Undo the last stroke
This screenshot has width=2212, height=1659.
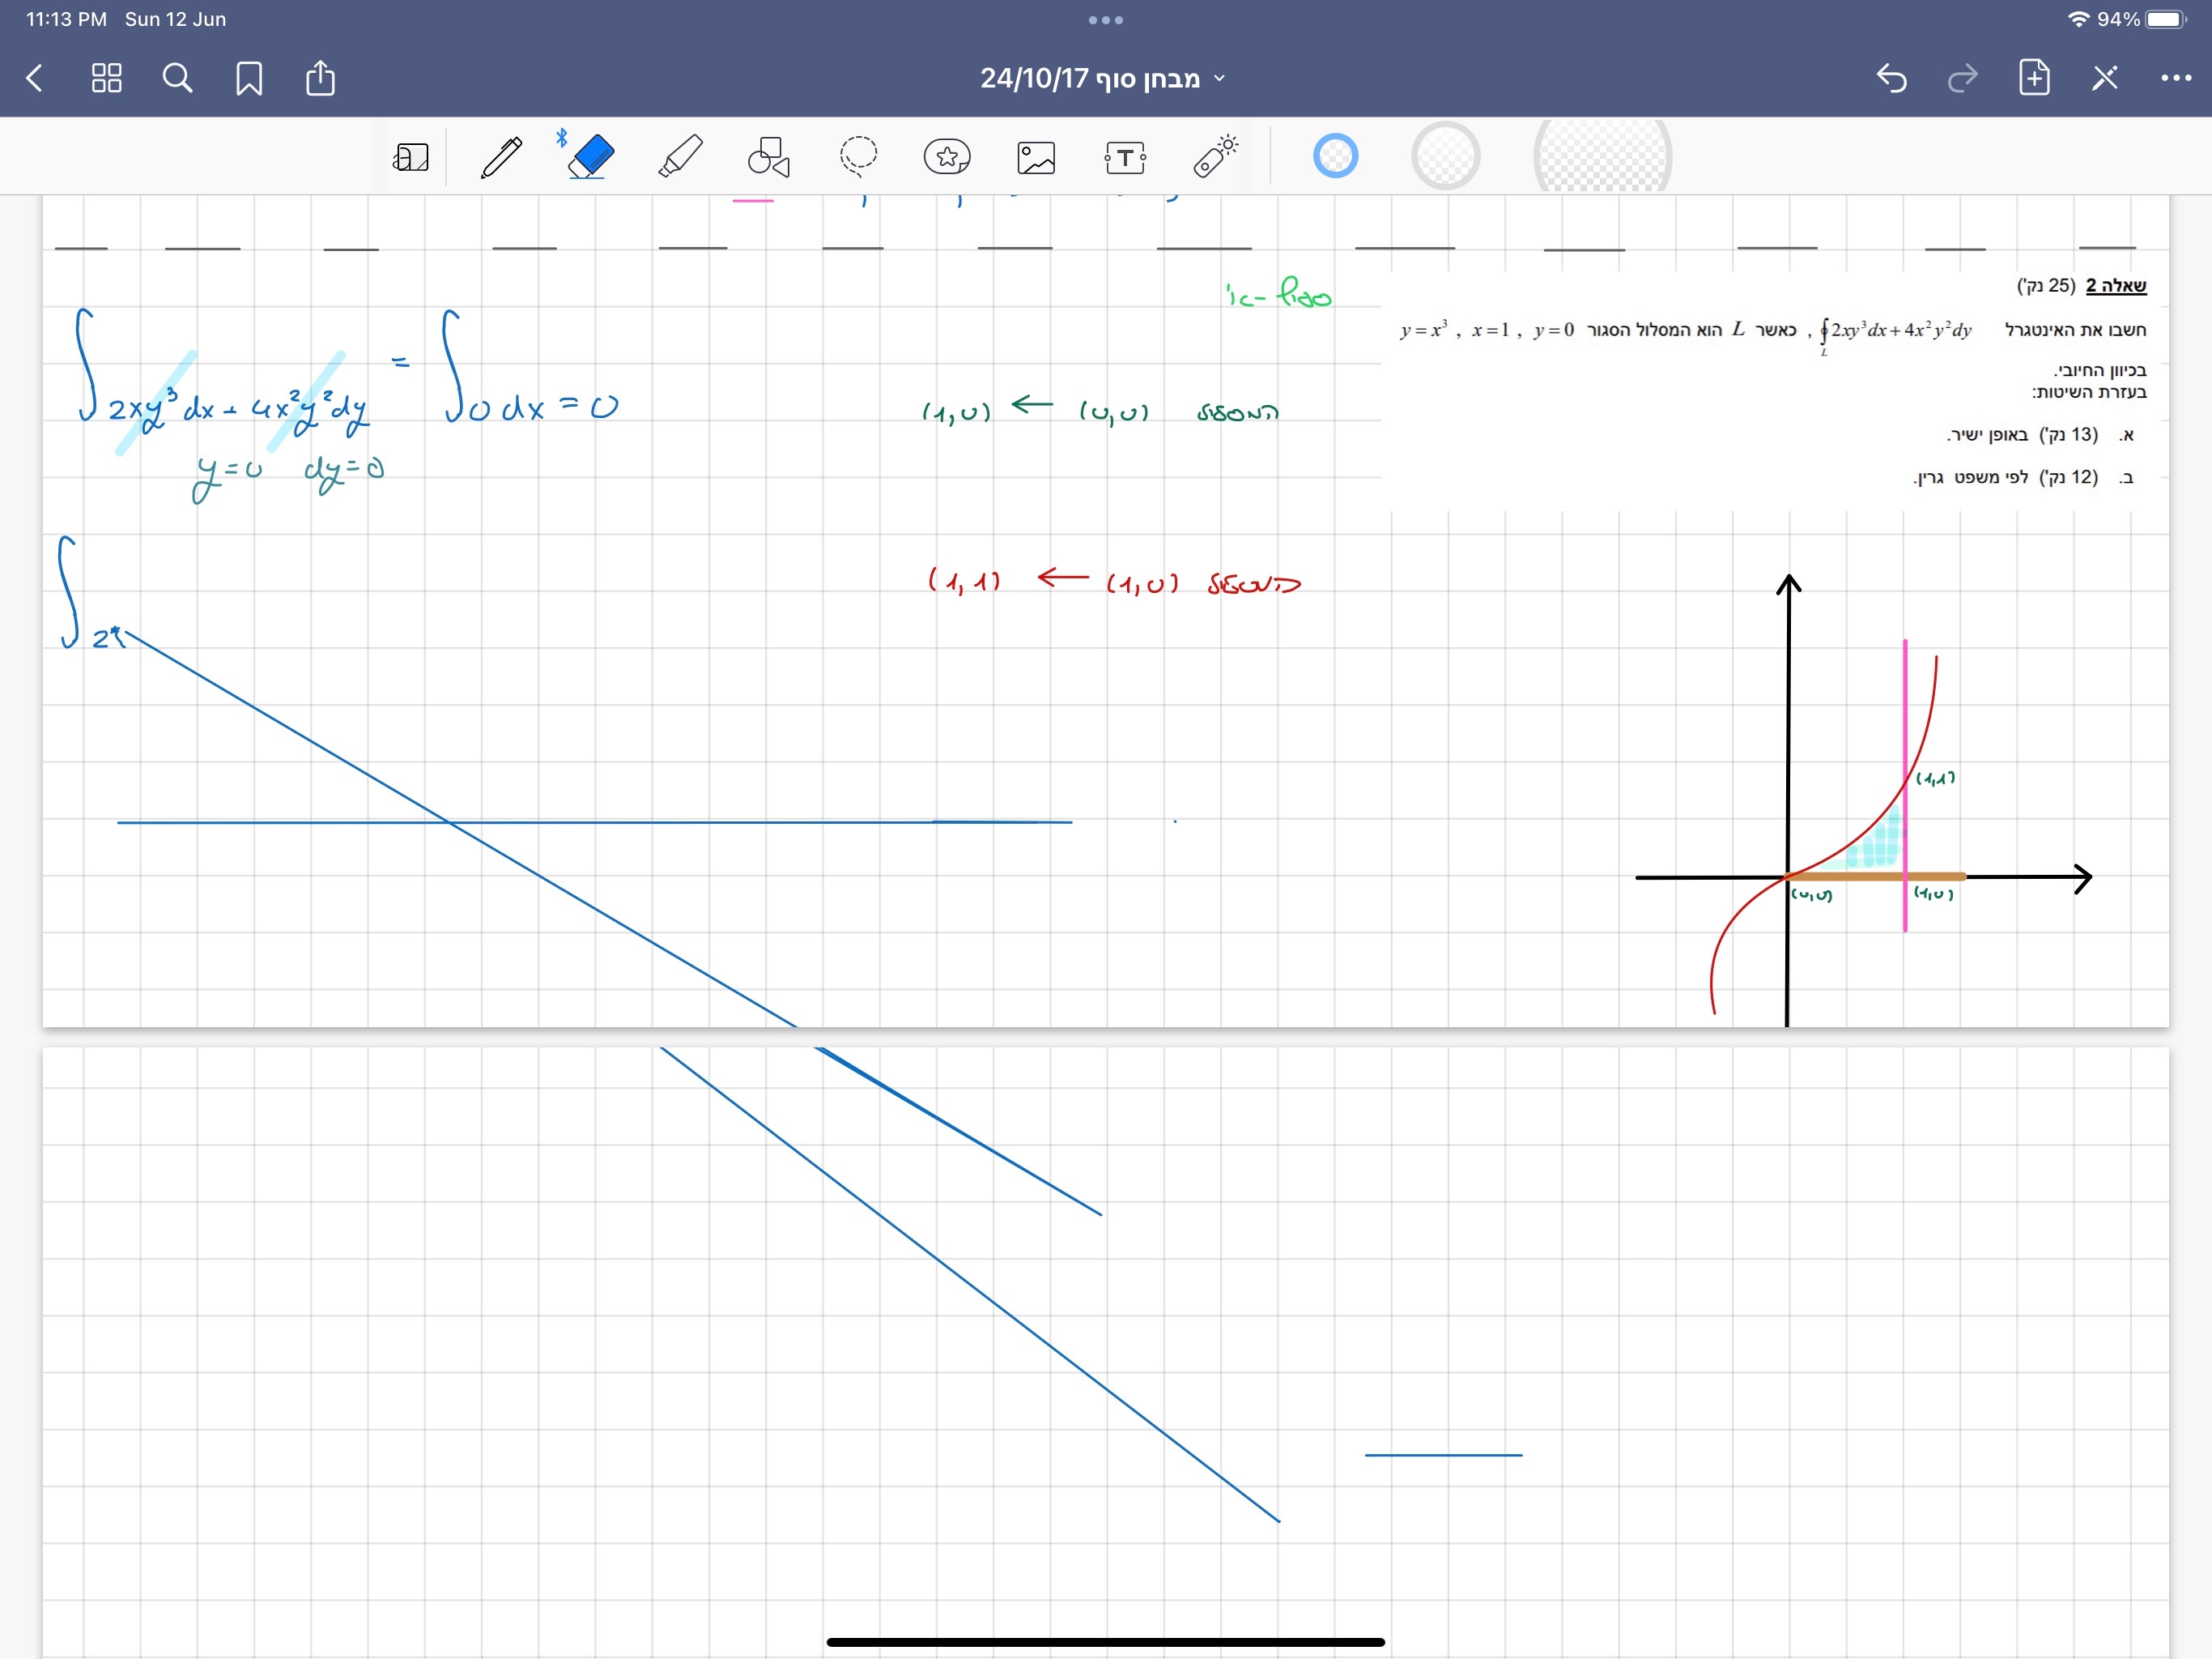point(1891,78)
